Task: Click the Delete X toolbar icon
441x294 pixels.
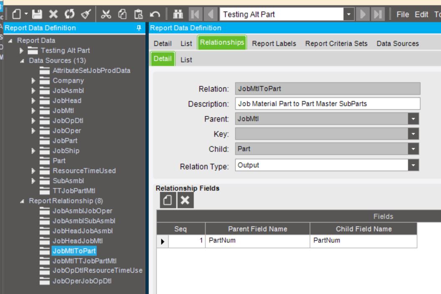Action: pyautogui.click(x=53, y=14)
